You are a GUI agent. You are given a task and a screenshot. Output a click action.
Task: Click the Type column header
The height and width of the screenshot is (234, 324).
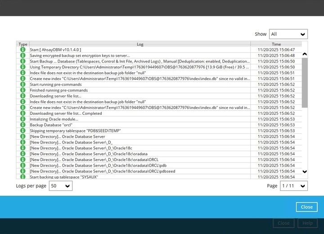coord(23,44)
